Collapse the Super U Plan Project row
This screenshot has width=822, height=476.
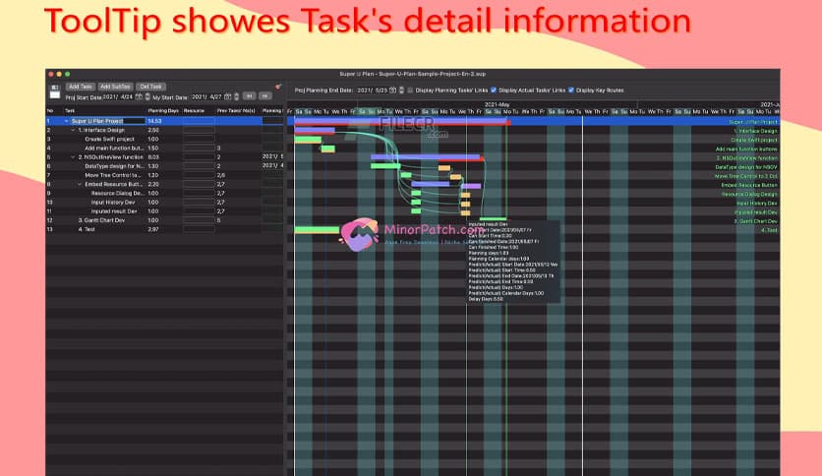67,121
